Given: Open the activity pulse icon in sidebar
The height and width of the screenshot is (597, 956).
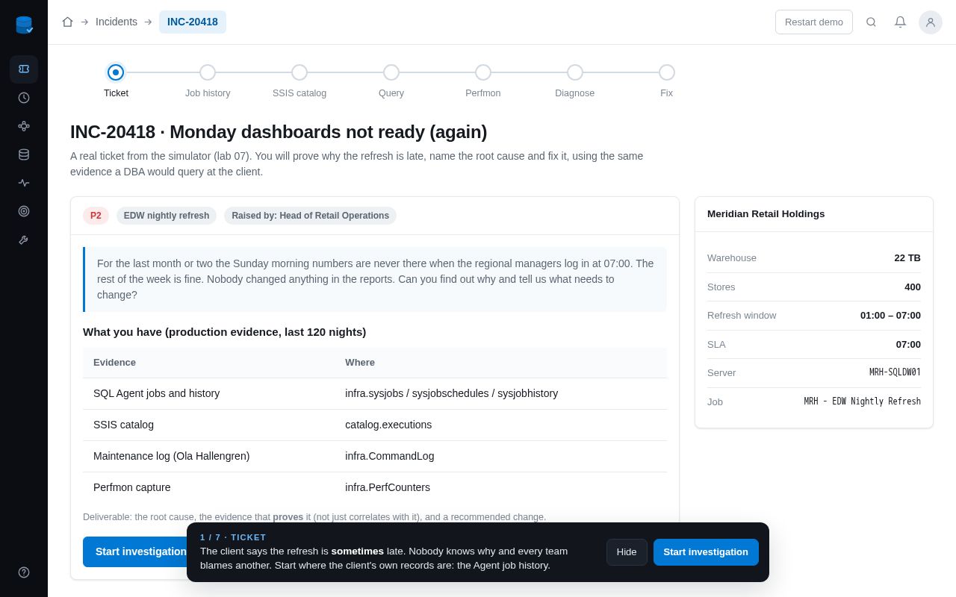Looking at the screenshot, I should tap(24, 183).
